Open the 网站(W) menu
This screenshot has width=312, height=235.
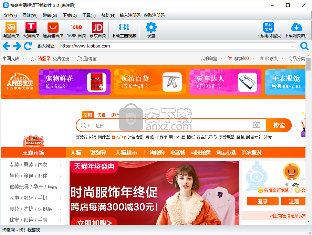pyautogui.click(x=30, y=15)
